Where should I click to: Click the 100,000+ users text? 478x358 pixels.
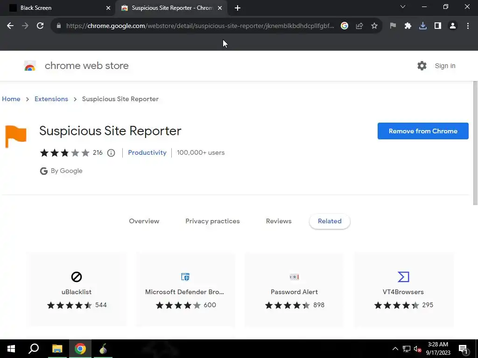(201, 152)
